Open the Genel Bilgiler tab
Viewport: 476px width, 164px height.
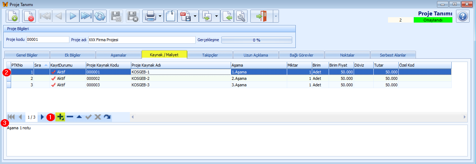pyautogui.click(x=27, y=55)
